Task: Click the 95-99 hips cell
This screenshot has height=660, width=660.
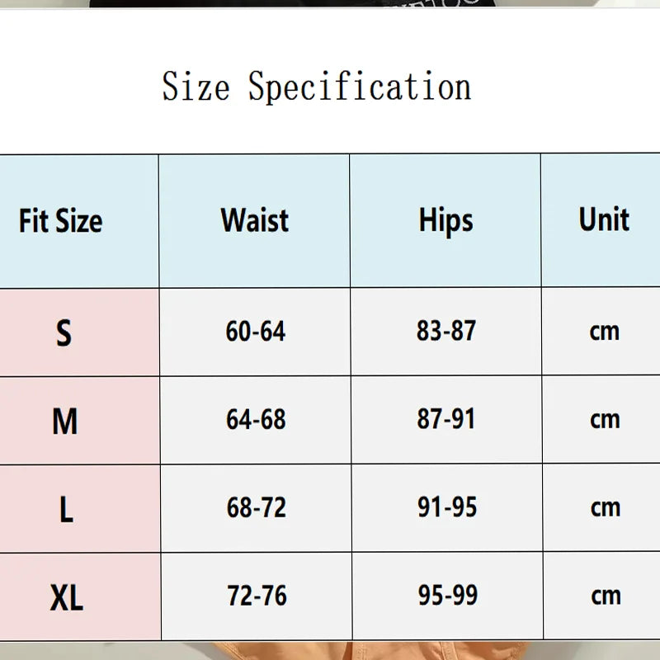Action: (x=448, y=596)
